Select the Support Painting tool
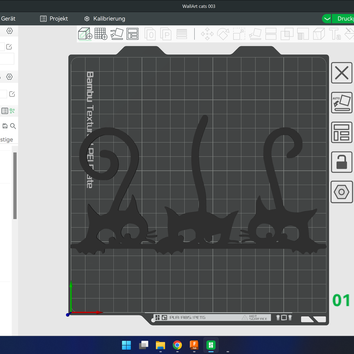 tap(303, 34)
